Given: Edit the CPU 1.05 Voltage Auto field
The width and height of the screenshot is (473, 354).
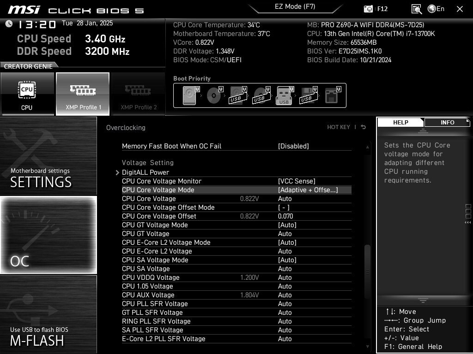Looking at the screenshot, I should pyautogui.click(x=285, y=286).
